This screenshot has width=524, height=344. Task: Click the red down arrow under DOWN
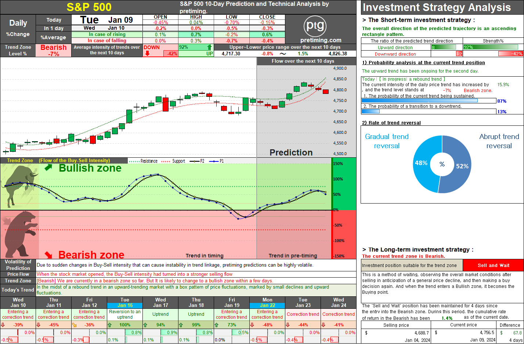click(x=147, y=53)
